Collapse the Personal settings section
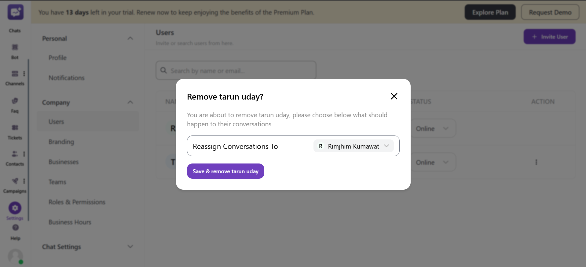 pos(130,38)
